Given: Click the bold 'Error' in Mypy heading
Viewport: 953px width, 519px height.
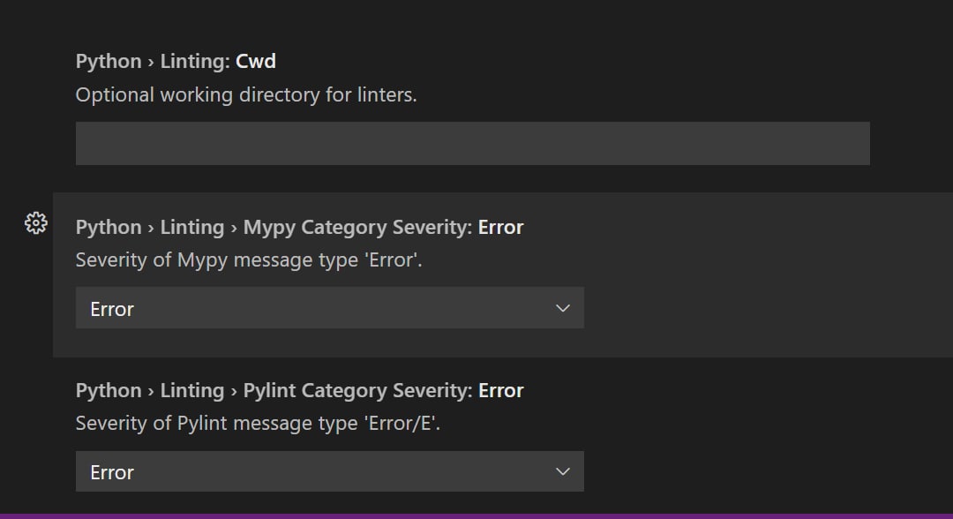Looking at the screenshot, I should click(501, 228).
